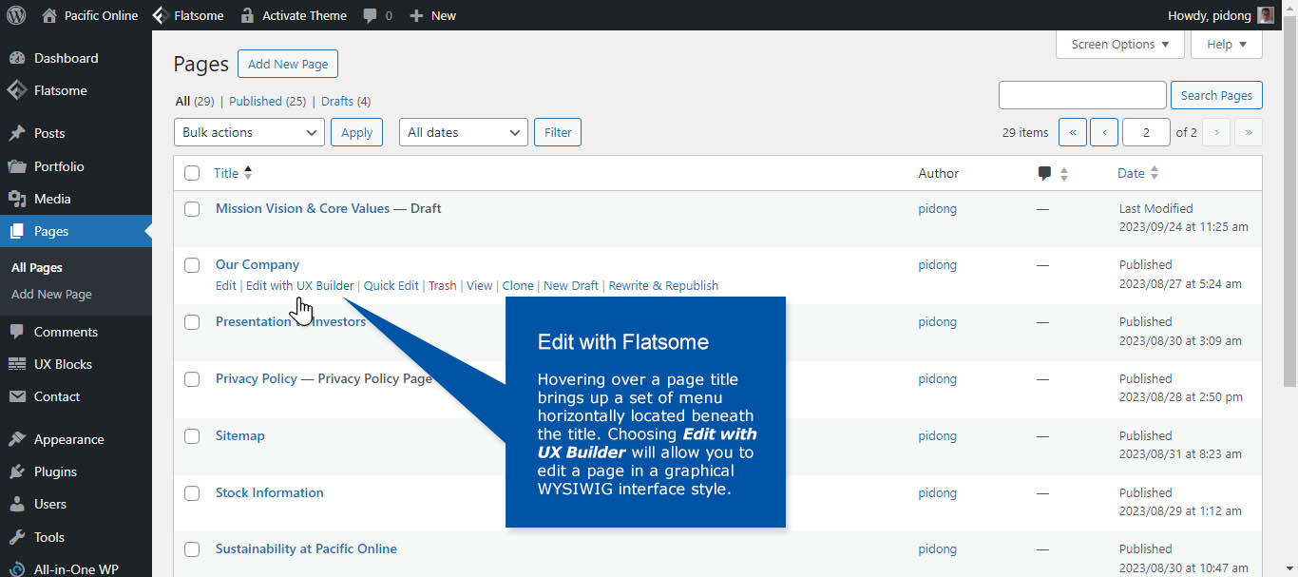Click the WordPress logo icon
Viewport: 1298px width, 577px height.
click(x=16, y=15)
